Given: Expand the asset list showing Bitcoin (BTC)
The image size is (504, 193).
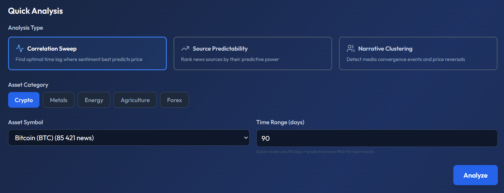Looking at the screenshot, I should [129, 138].
